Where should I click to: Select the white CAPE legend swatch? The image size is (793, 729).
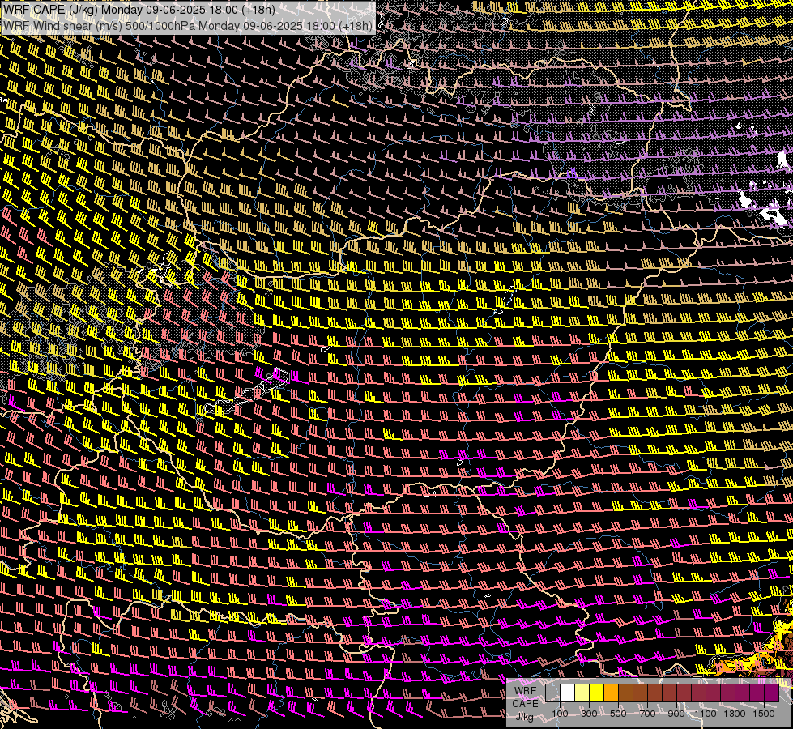568,693
